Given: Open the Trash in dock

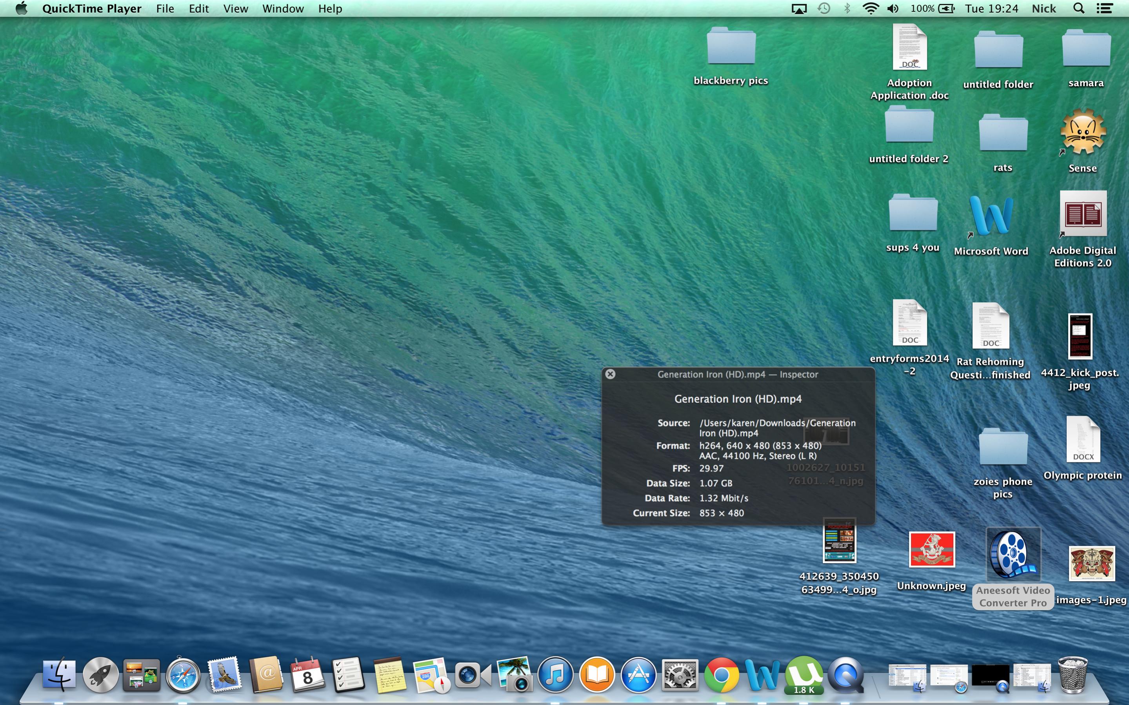Looking at the screenshot, I should 1073,675.
